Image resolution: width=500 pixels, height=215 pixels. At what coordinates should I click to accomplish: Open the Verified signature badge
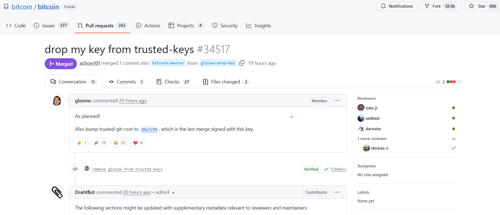[x=311, y=169]
